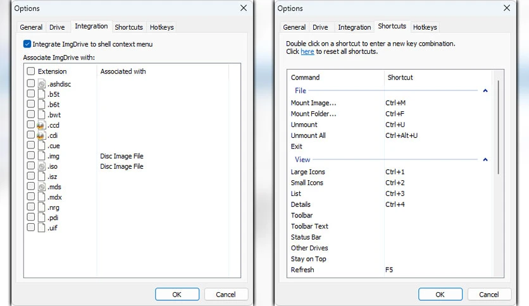529x306 pixels.
Task: Click OK in the Integration options window
Action: coord(177,294)
